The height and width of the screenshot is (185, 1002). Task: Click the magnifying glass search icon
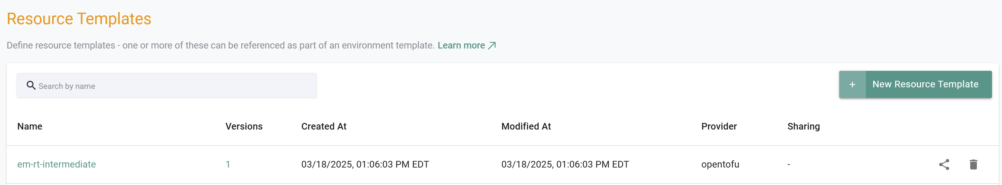click(31, 85)
